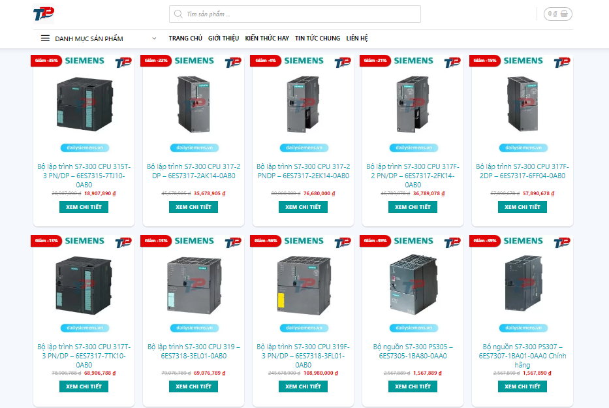Viewport: 609px width, 408px height.
Task: Click the TP site logo in header
Action: [44, 14]
